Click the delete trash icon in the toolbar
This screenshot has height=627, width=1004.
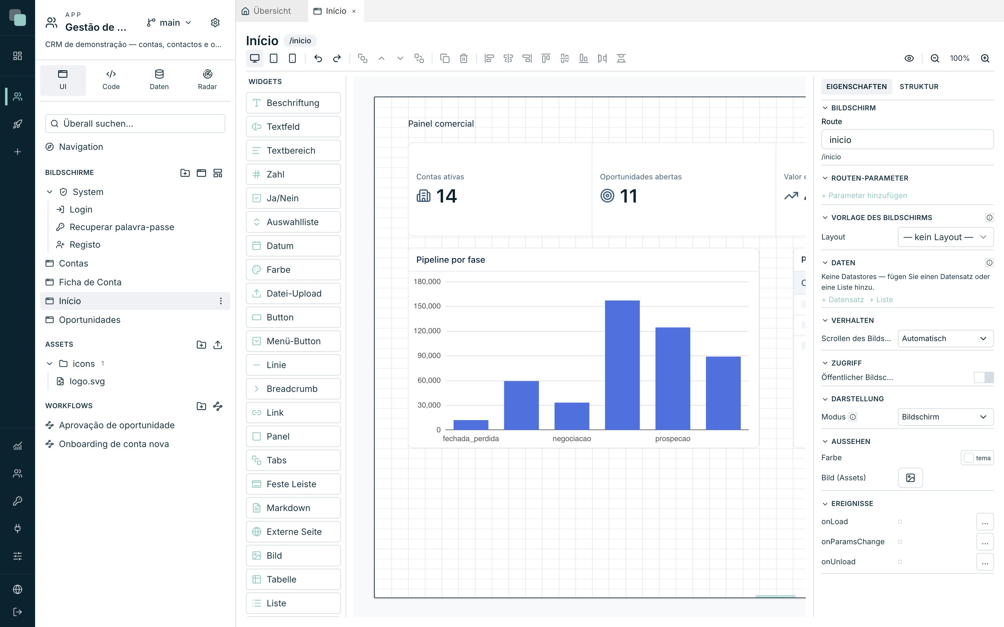(464, 59)
